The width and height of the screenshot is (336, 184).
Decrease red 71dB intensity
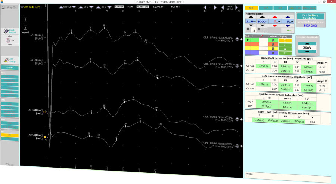(x=275, y=25)
